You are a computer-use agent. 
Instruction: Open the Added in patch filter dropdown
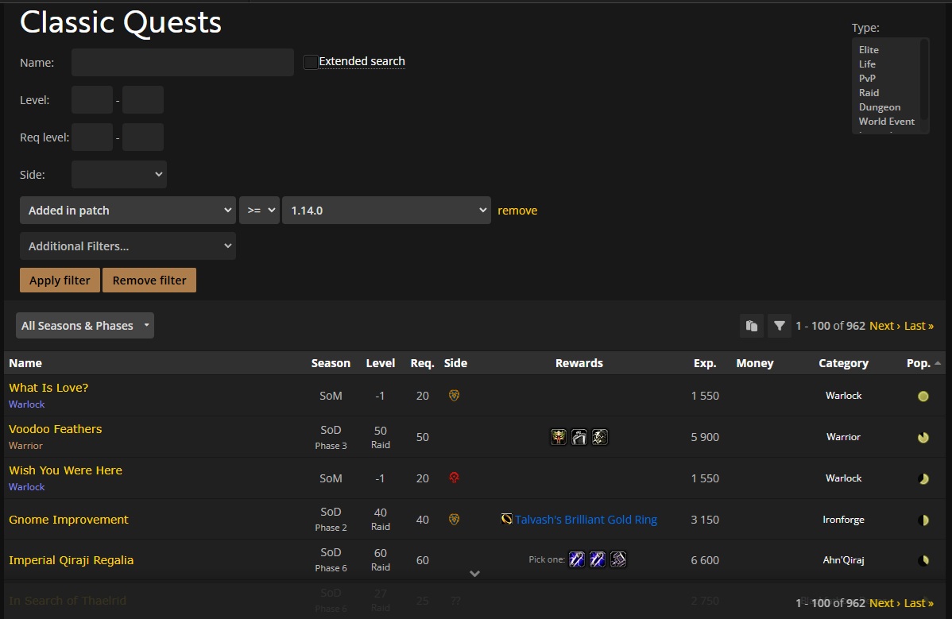(x=127, y=210)
